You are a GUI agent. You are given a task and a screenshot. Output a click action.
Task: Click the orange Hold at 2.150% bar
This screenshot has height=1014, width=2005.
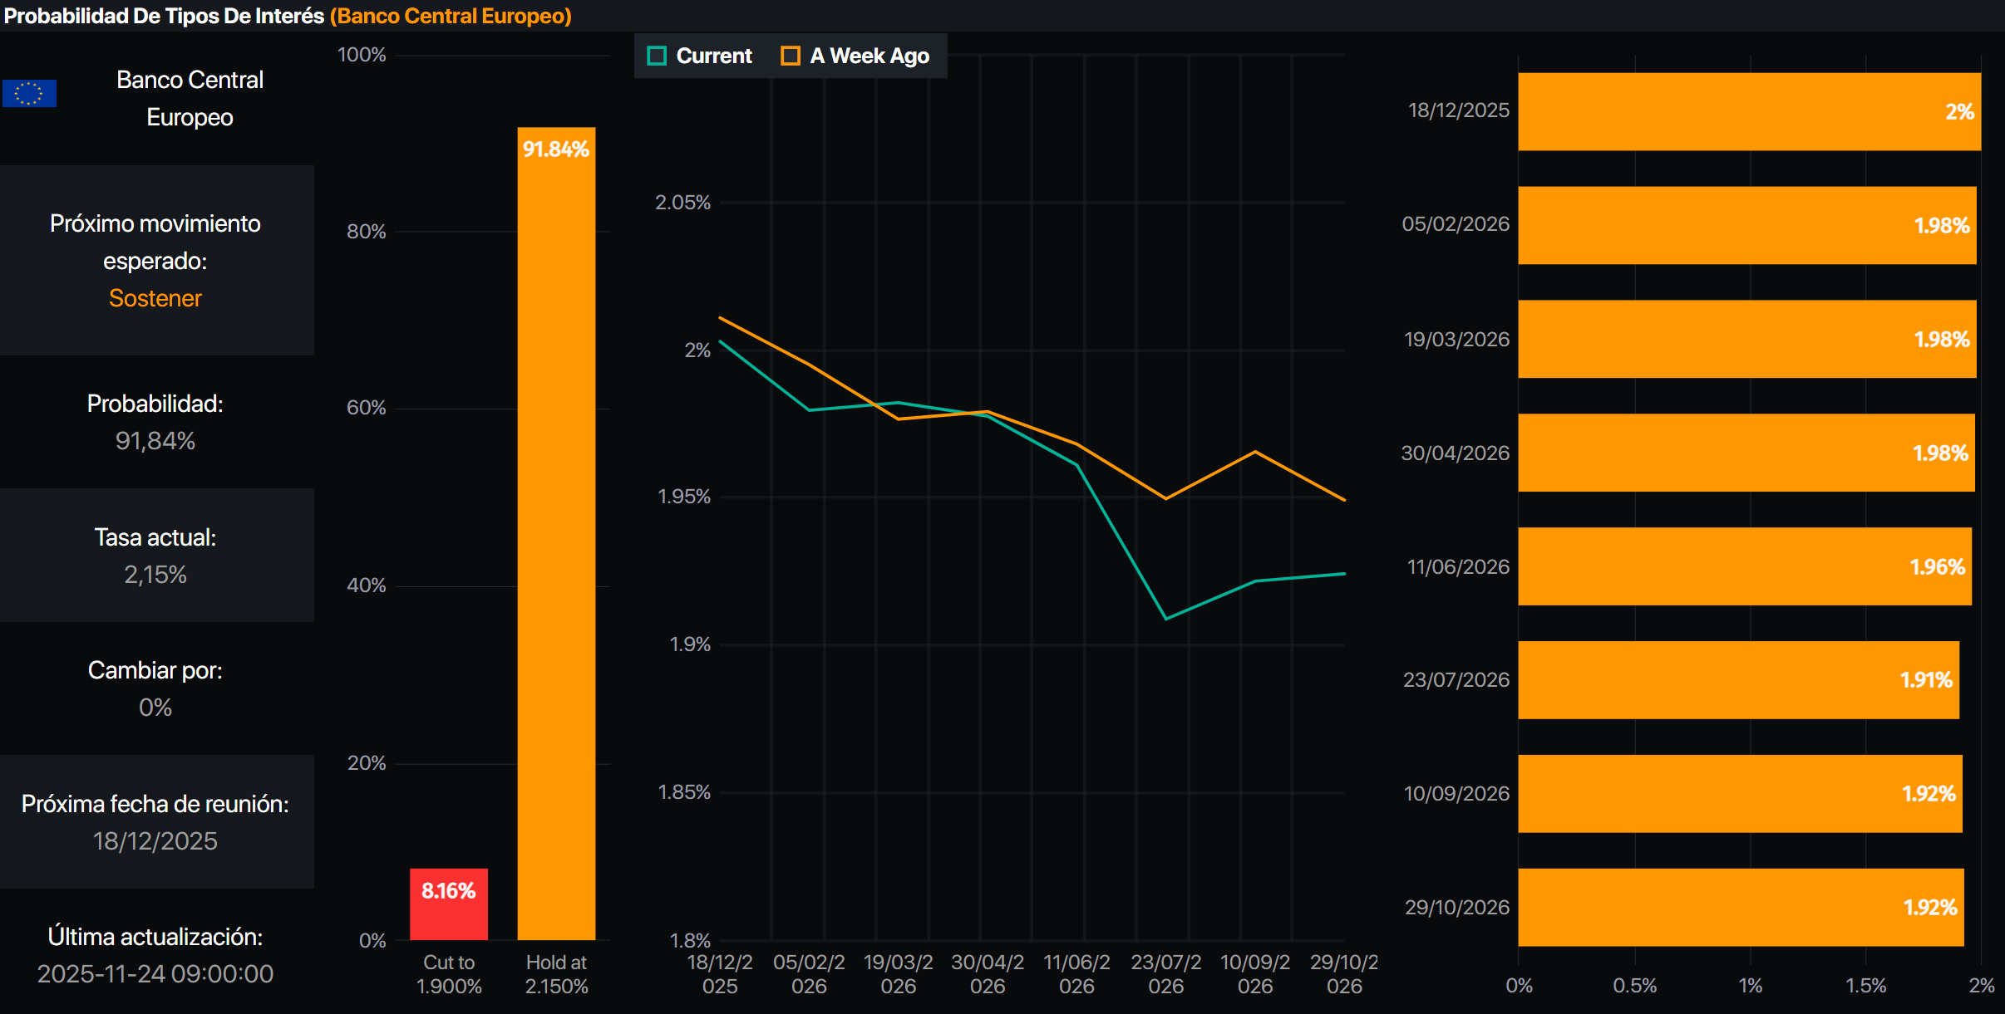(556, 531)
